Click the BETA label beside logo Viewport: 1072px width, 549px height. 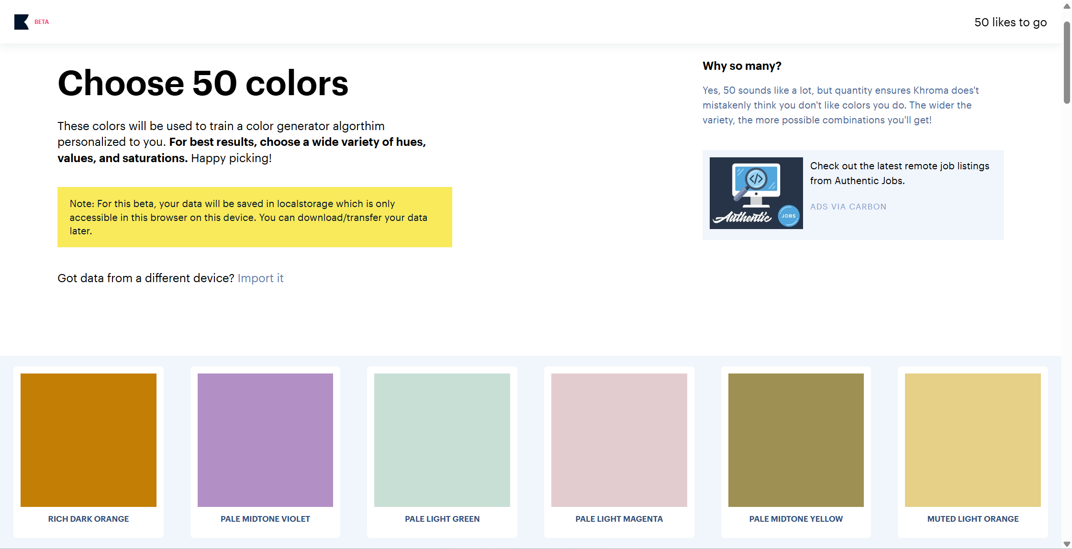click(x=42, y=22)
